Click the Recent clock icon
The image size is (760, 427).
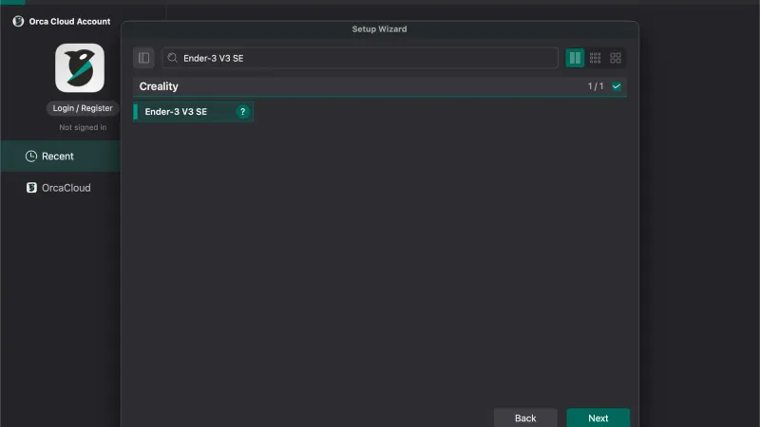coord(31,157)
